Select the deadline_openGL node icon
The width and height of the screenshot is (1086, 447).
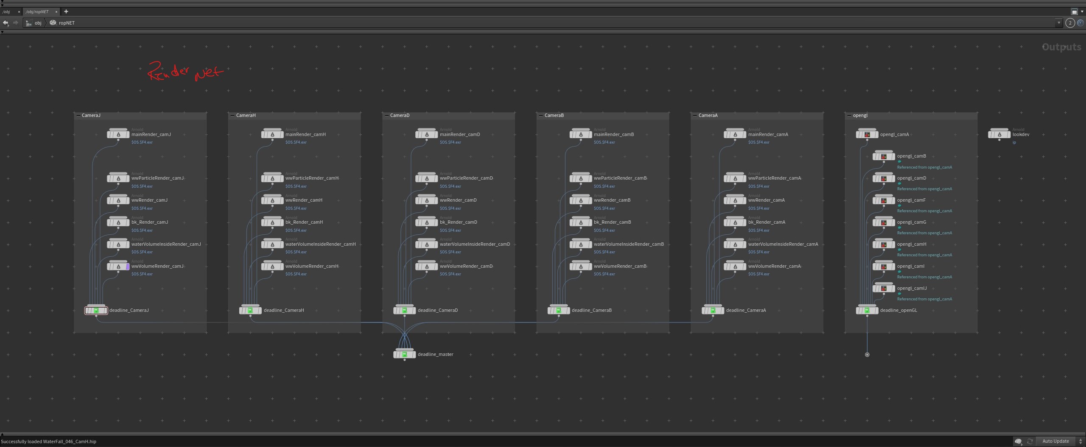867,311
